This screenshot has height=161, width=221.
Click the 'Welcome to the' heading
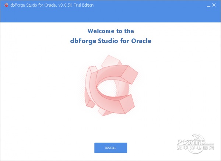(x=111, y=31)
